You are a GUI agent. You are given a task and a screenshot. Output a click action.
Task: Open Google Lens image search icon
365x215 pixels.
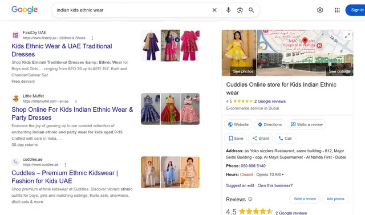coord(240,10)
